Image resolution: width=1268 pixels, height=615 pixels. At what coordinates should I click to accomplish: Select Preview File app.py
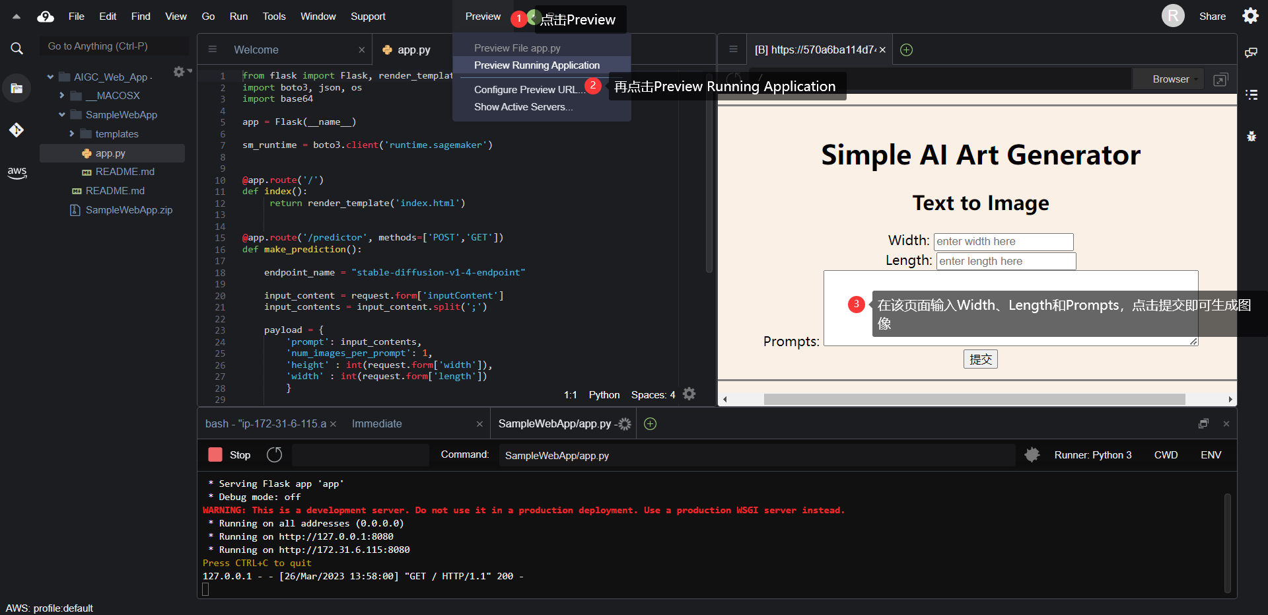point(542,48)
